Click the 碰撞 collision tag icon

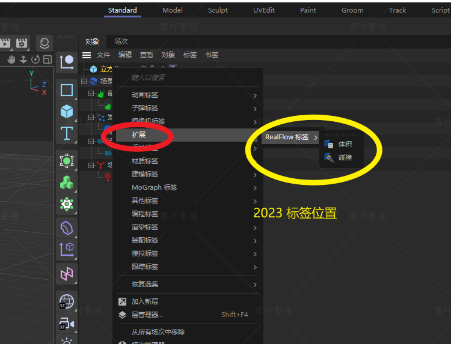click(329, 157)
